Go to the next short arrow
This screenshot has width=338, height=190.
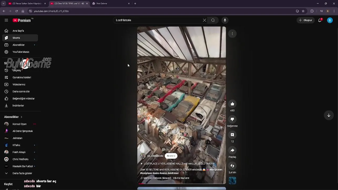[x=329, y=115]
